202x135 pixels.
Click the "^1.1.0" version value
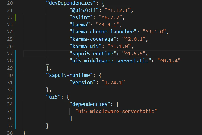pyautogui.click(x=119, y=46)
